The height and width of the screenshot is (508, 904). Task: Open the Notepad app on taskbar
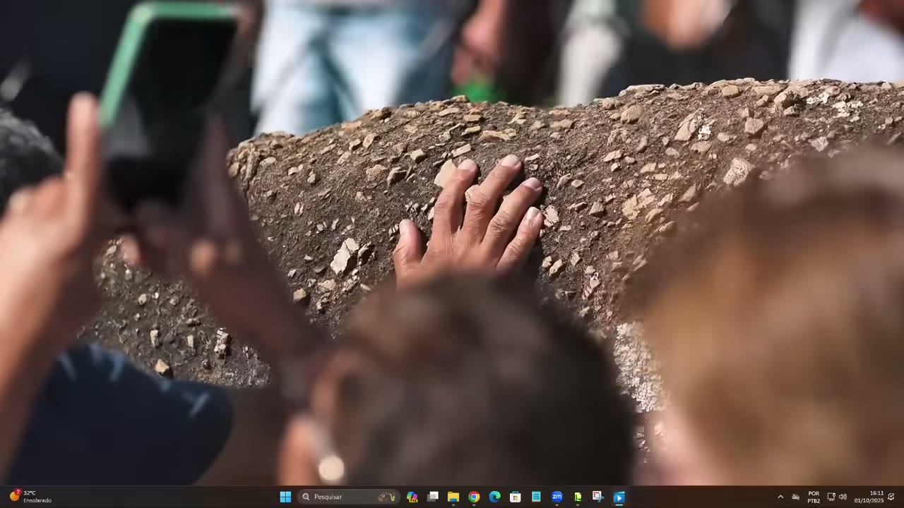(536, 497)
